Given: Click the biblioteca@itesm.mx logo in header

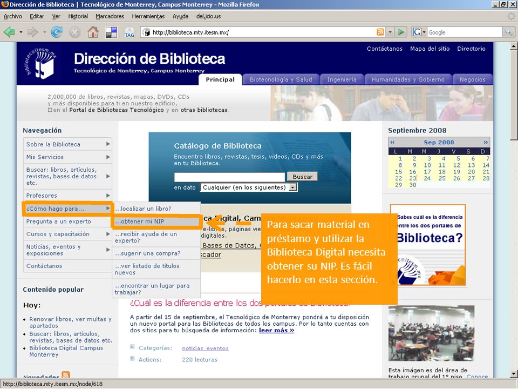Looking at the screenshot, I should point(40,63).
